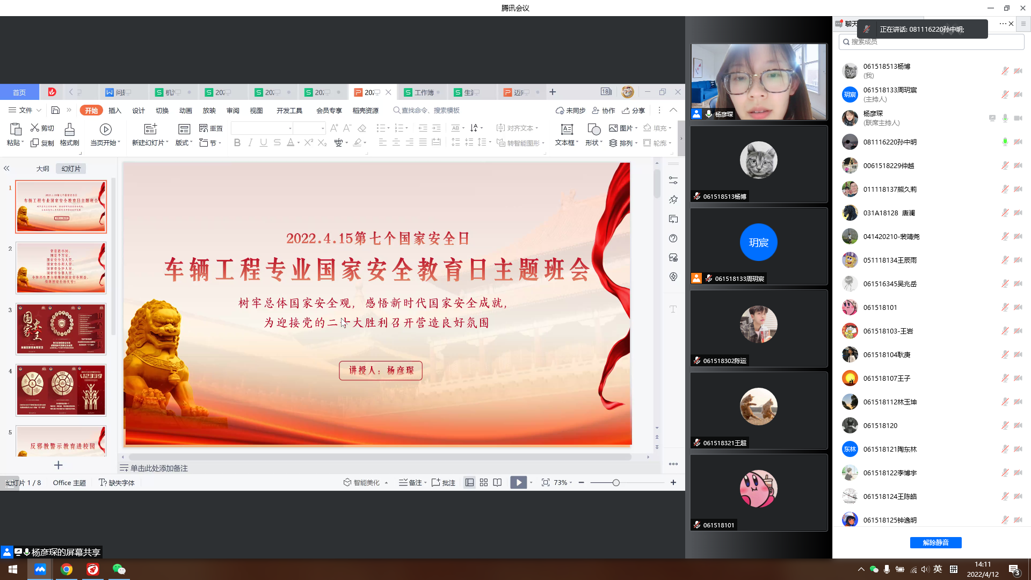Open WeChat from the Windows taskbar
Screen dimensions: 1031x580
[119, 569]
